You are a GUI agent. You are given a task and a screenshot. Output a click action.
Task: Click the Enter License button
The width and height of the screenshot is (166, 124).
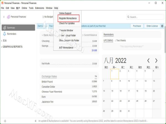pos(152,26)
